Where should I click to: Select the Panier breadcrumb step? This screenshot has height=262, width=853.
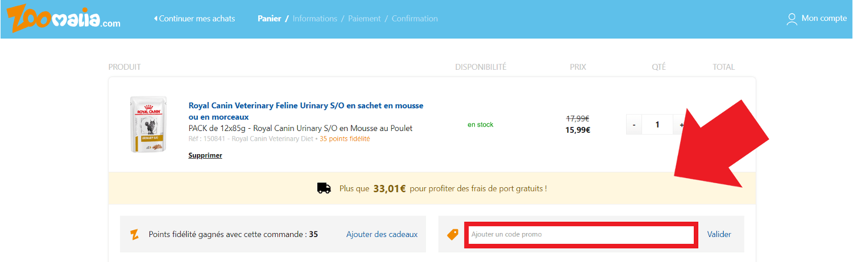click(x=269, y=19)
